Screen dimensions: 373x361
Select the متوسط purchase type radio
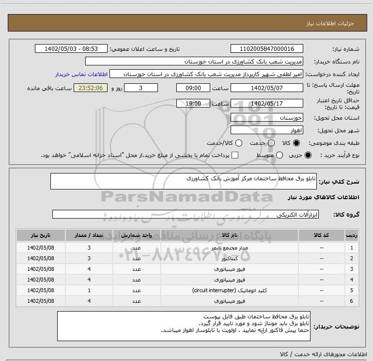[x=280, y=155]
